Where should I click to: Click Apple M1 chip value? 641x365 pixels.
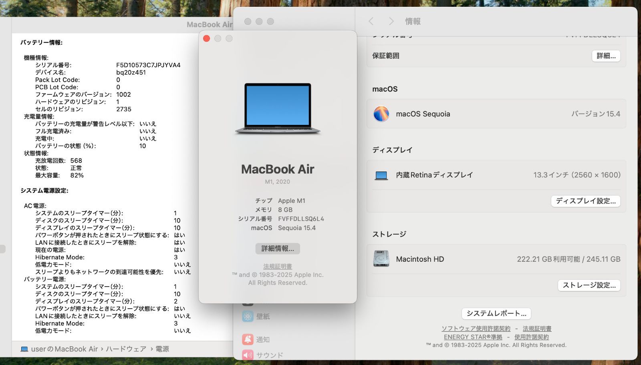point(292,201)
